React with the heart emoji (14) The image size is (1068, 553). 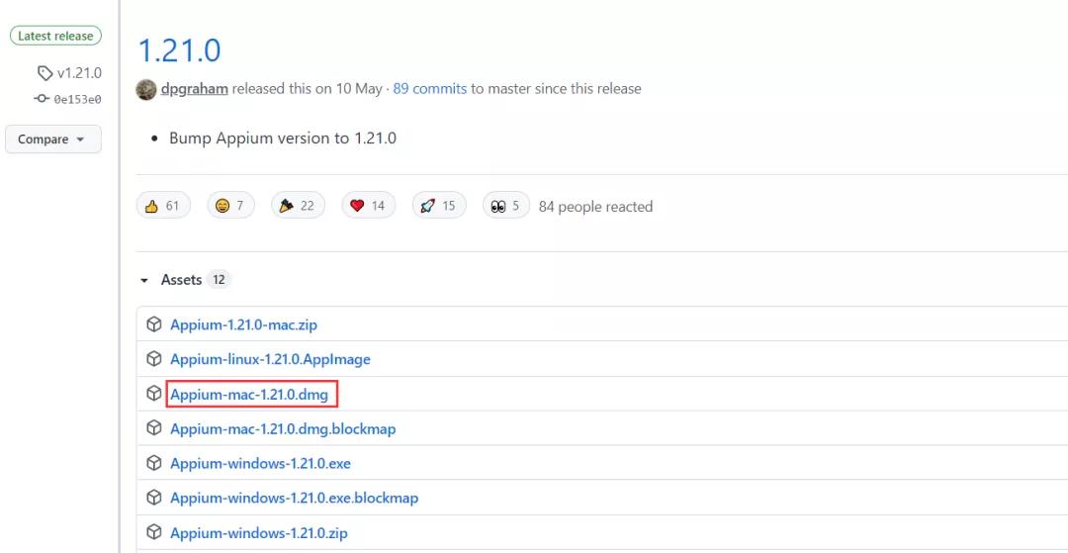point(369,206)
